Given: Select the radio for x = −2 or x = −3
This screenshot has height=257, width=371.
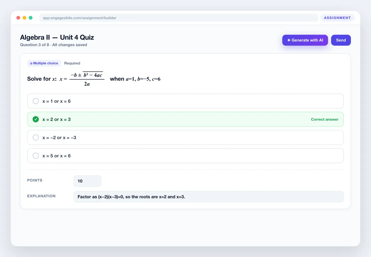Looking at the screenshot, I should point(36,138).
